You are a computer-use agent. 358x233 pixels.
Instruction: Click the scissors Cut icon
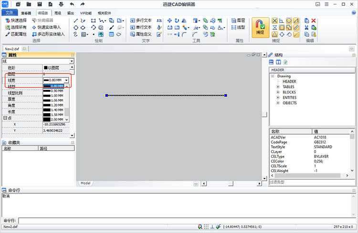click(x=306, y=28)
